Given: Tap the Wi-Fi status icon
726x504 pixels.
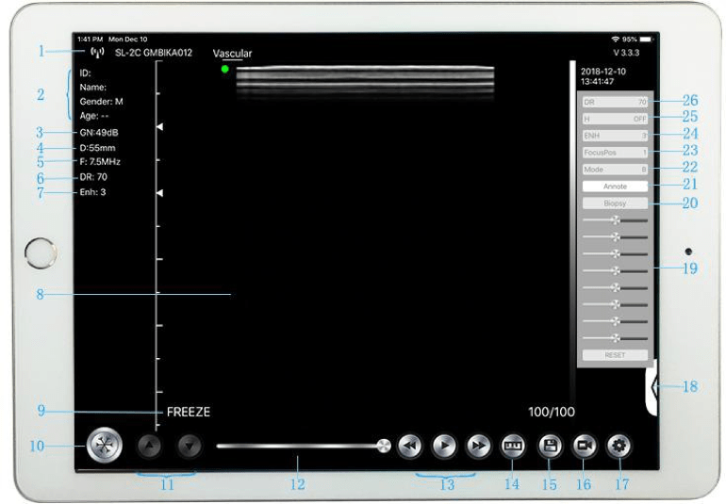Looking at the screenshot, I should tap(616, 40).
